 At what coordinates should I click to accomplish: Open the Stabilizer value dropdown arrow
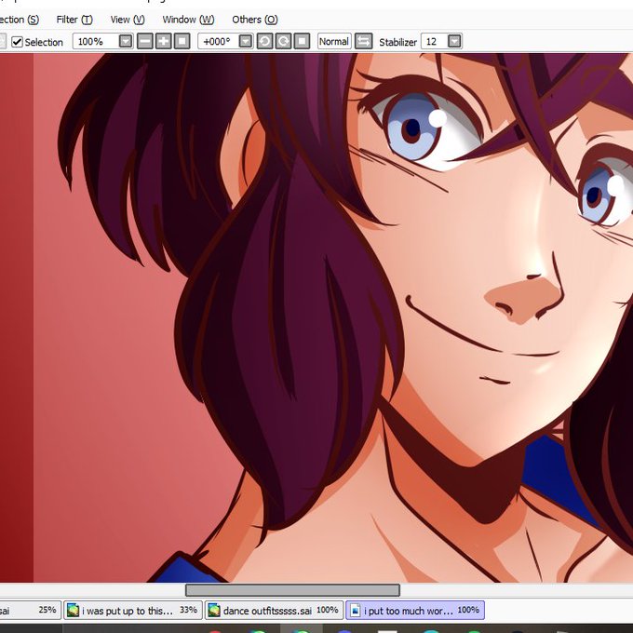click(454, 41)
